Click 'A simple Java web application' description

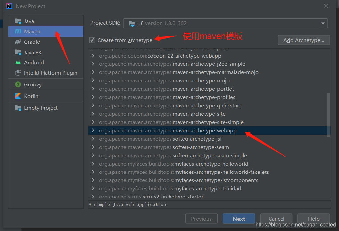click(127, 204)
